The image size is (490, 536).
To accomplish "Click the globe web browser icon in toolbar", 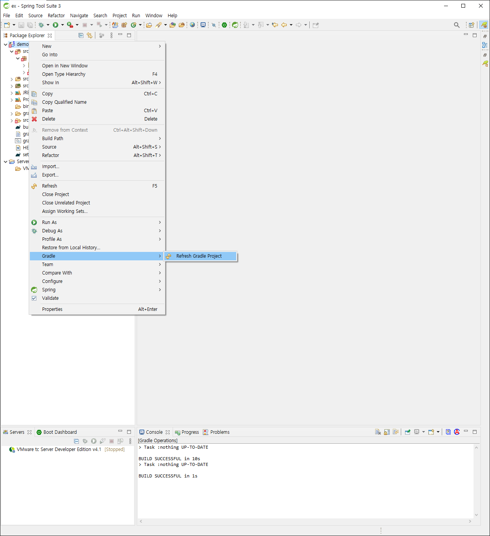I will click(x=192, y=25).
